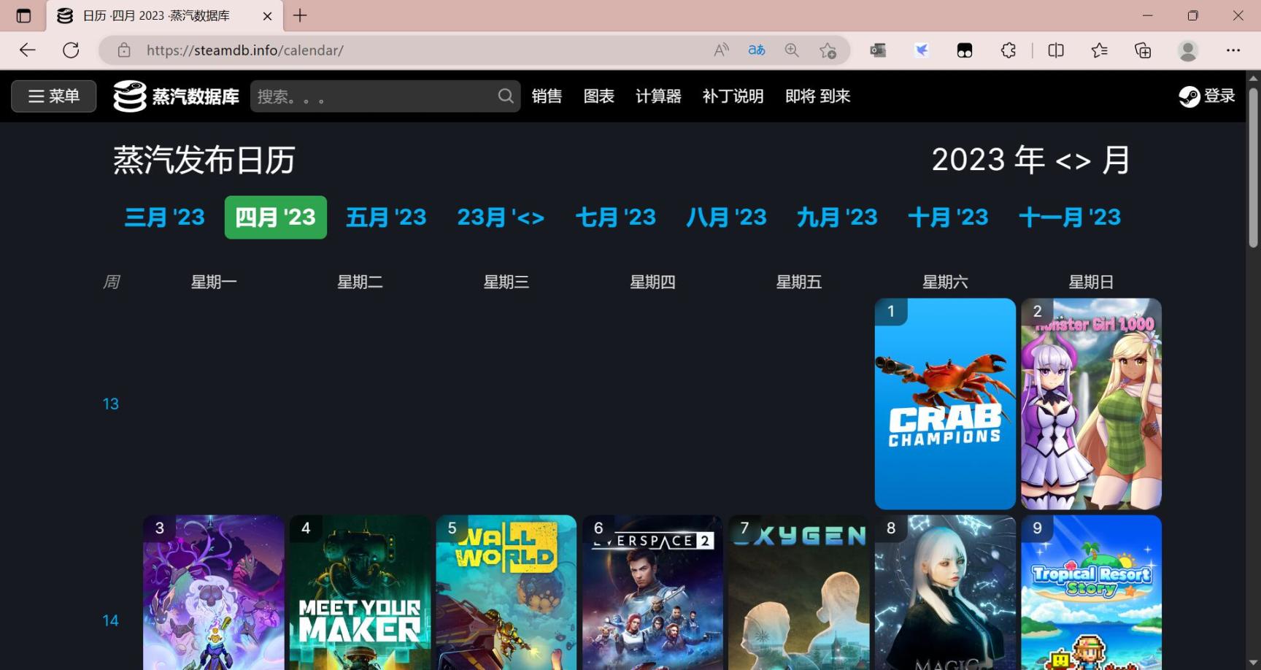Switch to 23月 '<> month link
This screenshot has width=1261, height=670.
click(x=501, y=217)
